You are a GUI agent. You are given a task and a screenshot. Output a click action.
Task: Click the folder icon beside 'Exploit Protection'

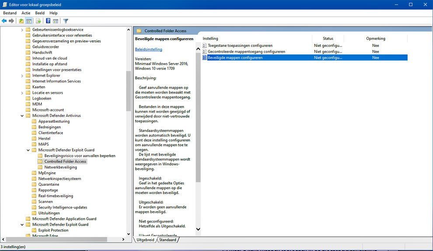[x=34, y=230]
